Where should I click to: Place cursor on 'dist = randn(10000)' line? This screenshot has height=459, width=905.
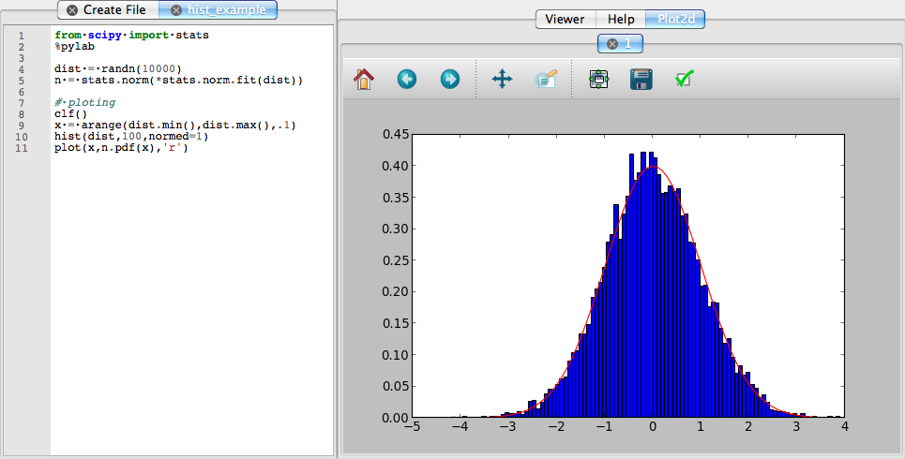click(118, 69)
